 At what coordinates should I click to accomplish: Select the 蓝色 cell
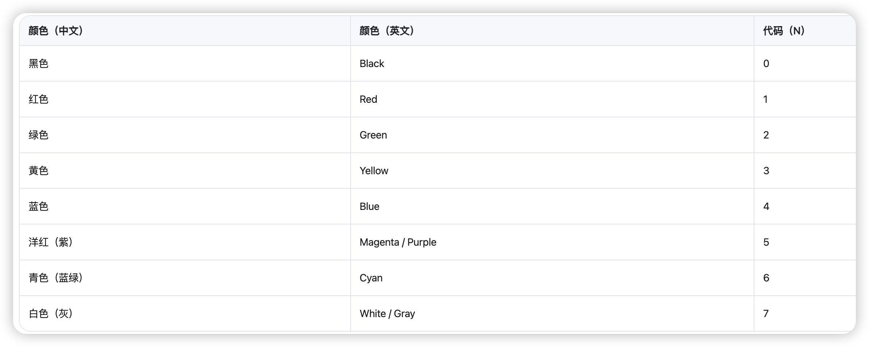[39, 207]
